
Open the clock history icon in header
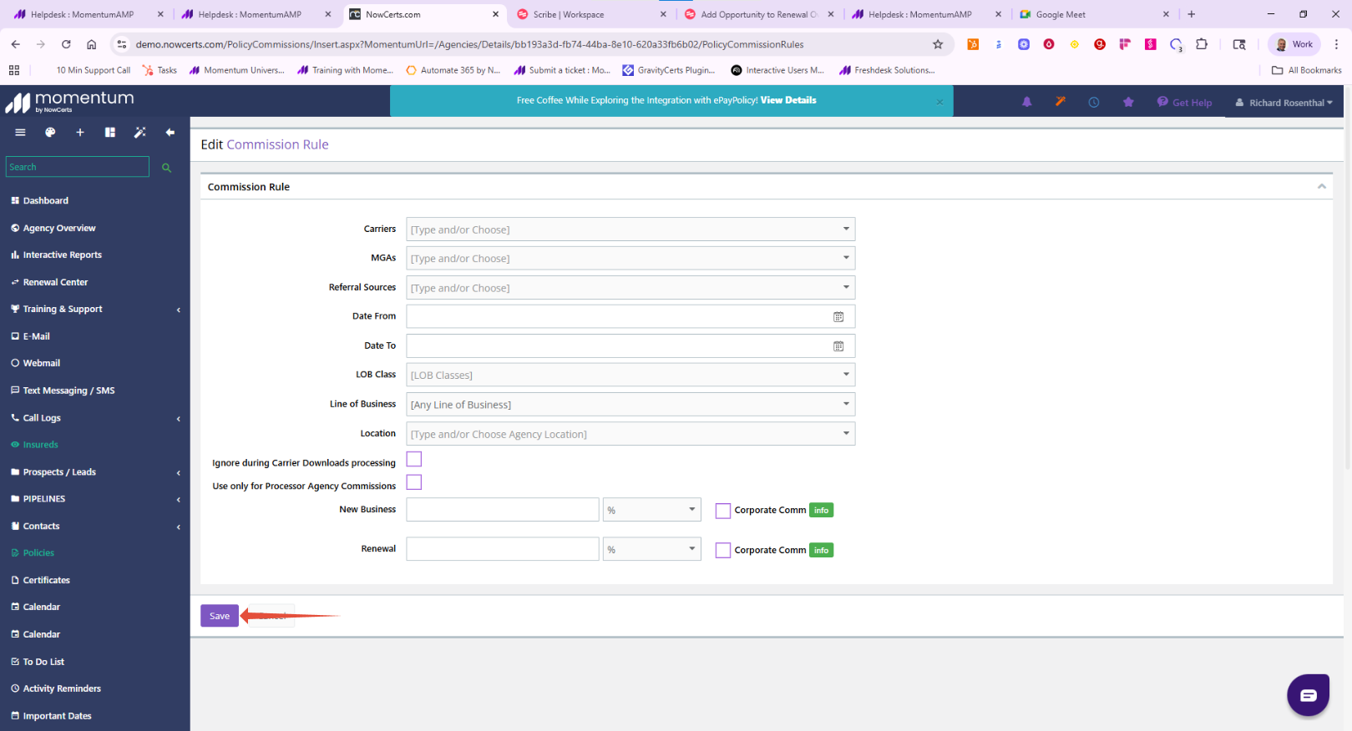tap(1094, 102)
